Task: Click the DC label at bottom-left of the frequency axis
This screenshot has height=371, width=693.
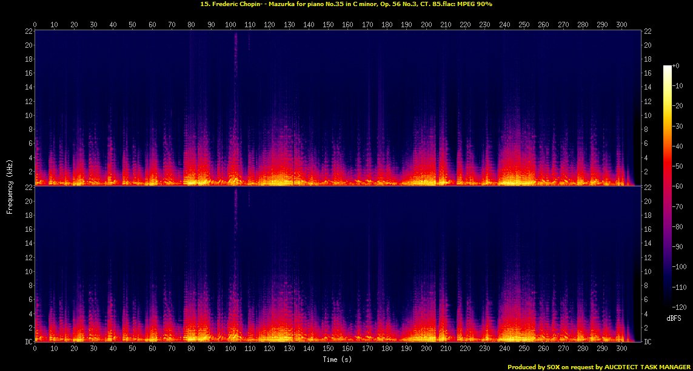Action: pyautogui.click(x=27, y=342)
